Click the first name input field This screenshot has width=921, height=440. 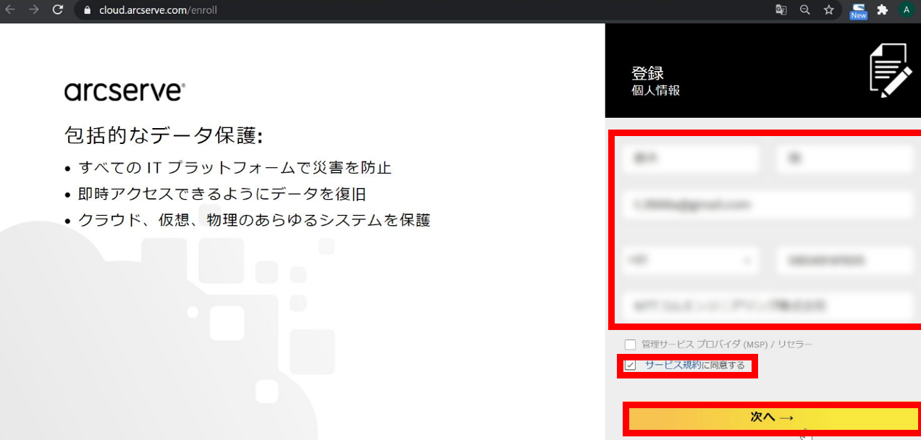coord(844,158)
